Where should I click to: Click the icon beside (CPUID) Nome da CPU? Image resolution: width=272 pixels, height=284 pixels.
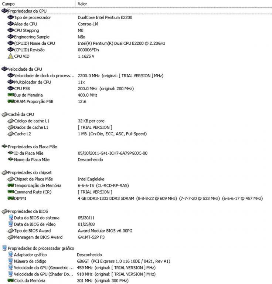pyautogui.click(x=10, y=43)
